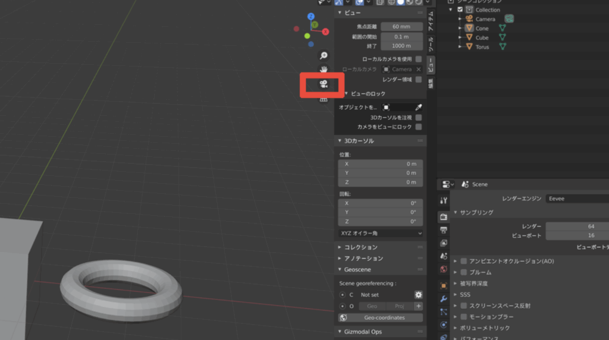The height and width of the screenshot is (340, 609).
Task: Click the eyedropper next to lock object field
Action: tap(418, 107)
